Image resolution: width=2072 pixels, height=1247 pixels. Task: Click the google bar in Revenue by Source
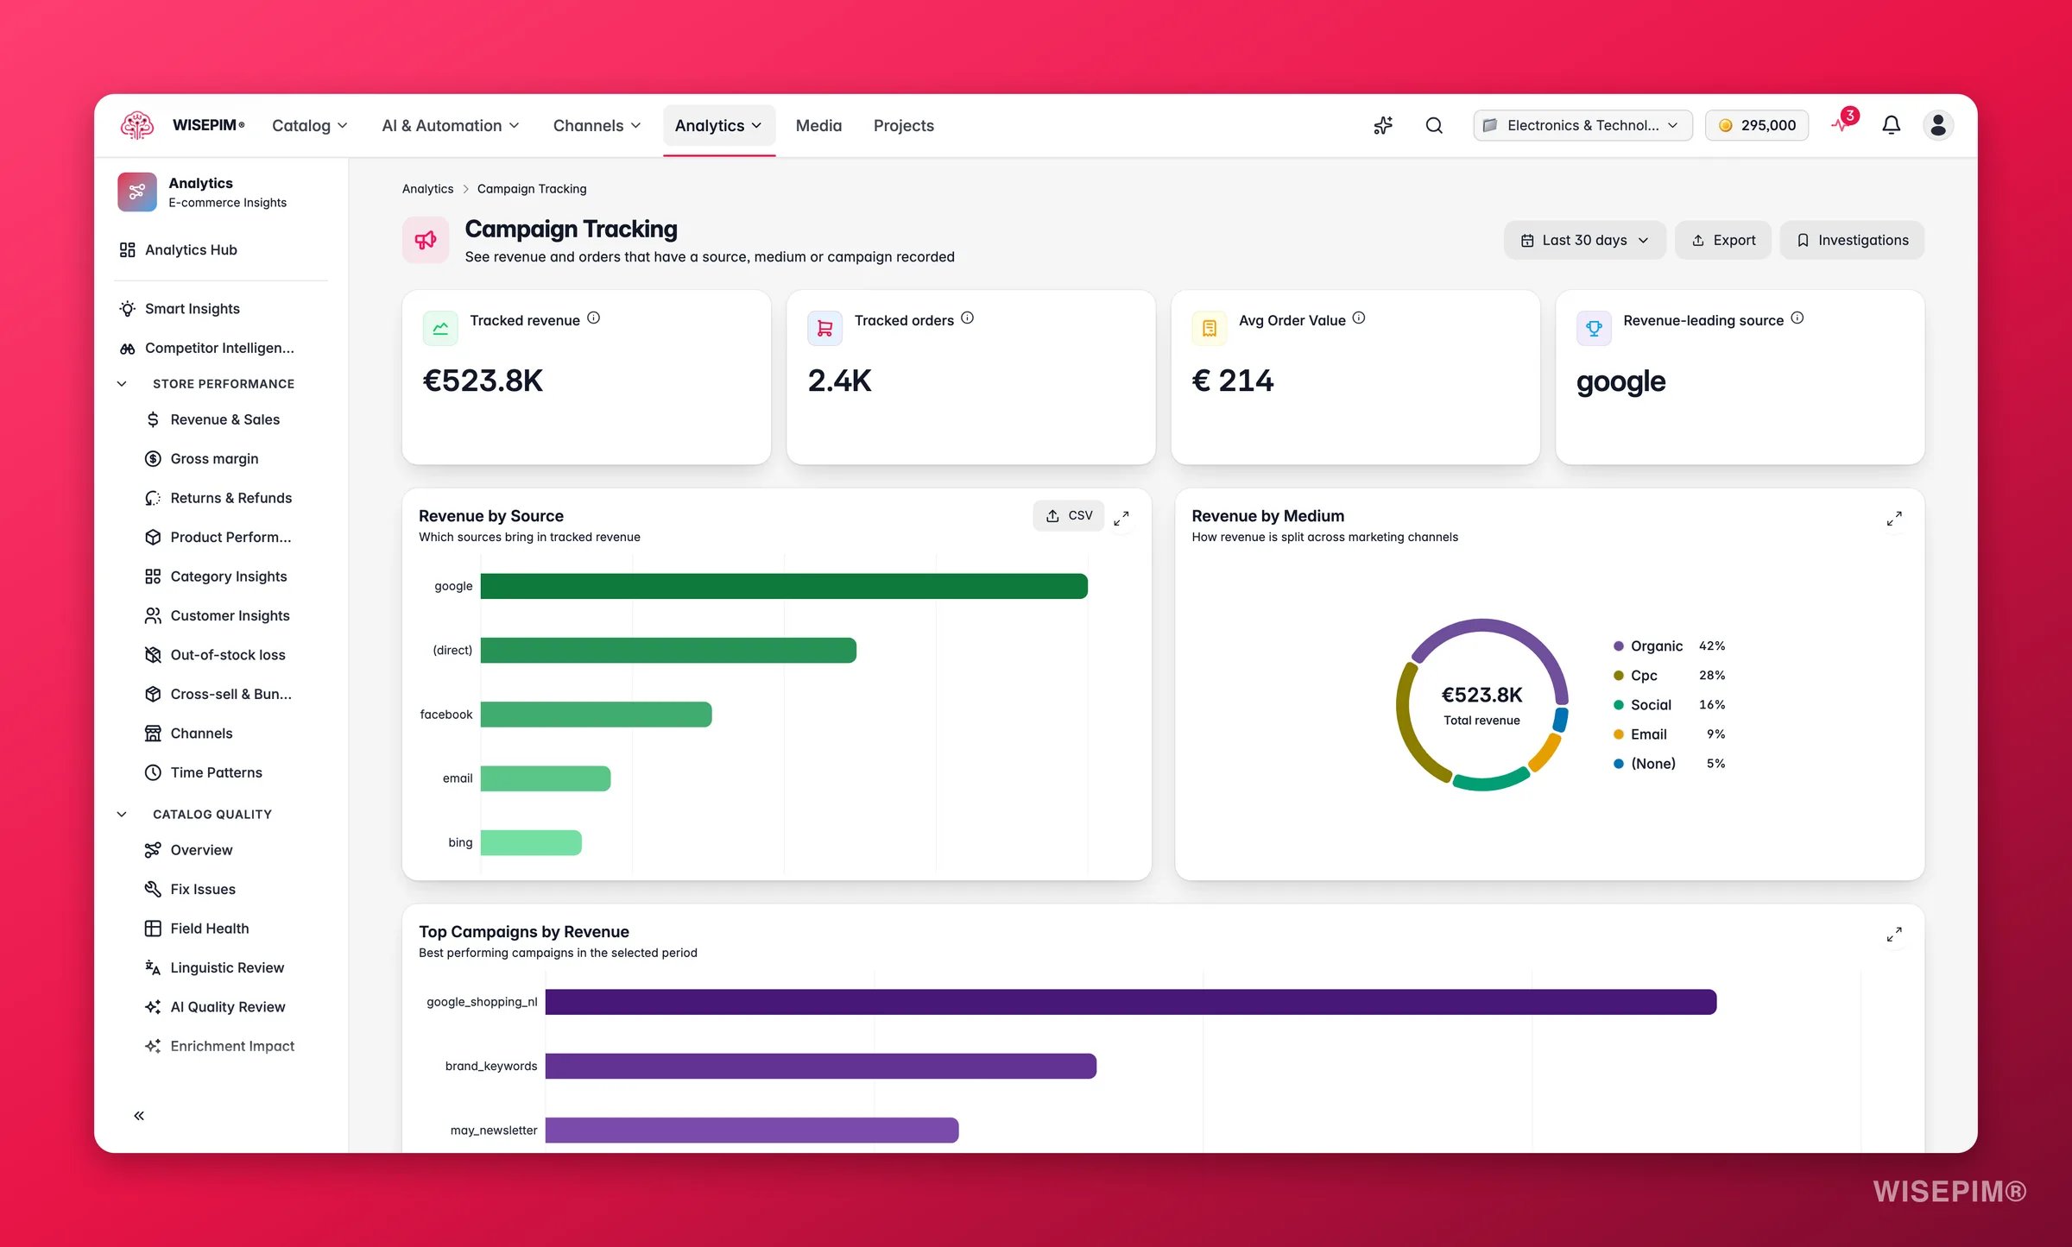784,586
